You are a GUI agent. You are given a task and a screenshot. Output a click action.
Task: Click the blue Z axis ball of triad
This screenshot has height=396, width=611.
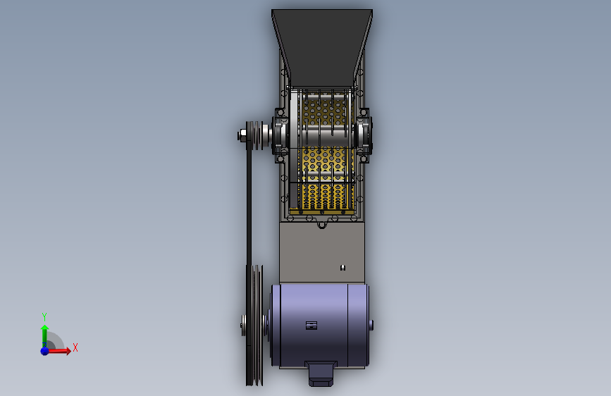coord(45,351)
